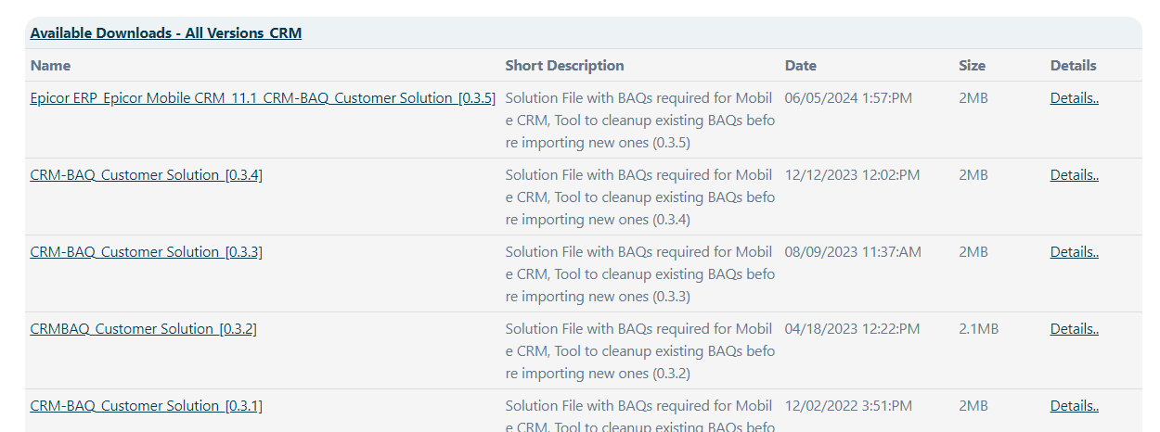
Task: Open CRMBAQ Customer Solution [0.3.2] link
Action: pyautogui.click(x=144, y=328)
